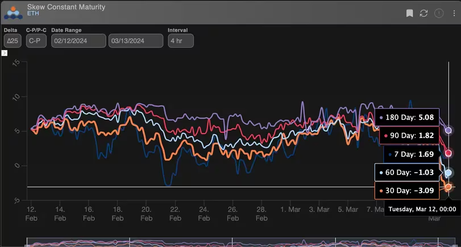Open the three-dot more options menu
The image size is (461, 247).
pyautogui.click(x=452, y=13)
